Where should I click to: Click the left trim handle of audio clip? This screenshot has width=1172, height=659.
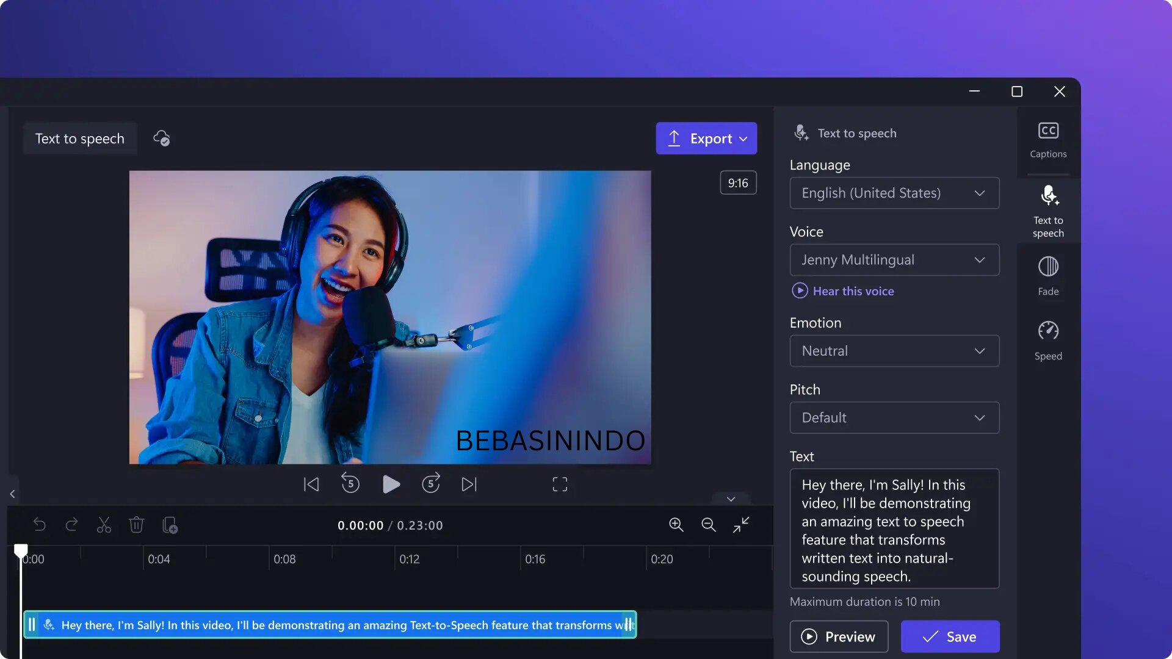32,625
